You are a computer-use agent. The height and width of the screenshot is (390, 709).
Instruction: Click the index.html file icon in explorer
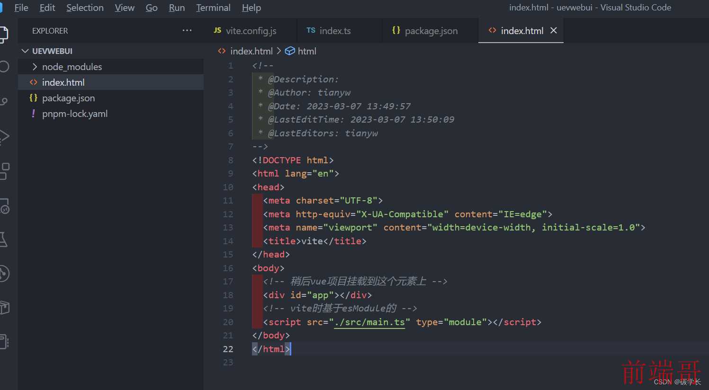point(33,82)
